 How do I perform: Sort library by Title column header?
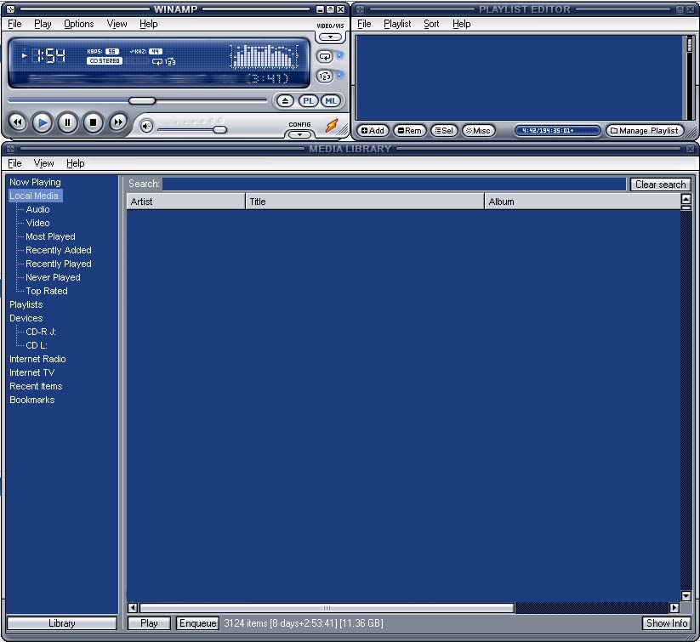[x=365, y=202]
